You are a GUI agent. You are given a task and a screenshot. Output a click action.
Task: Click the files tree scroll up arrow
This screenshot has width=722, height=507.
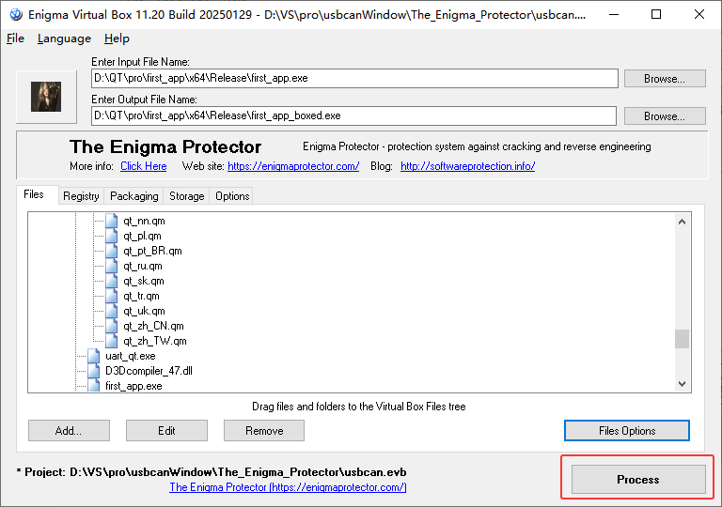[x=682, y=222]
